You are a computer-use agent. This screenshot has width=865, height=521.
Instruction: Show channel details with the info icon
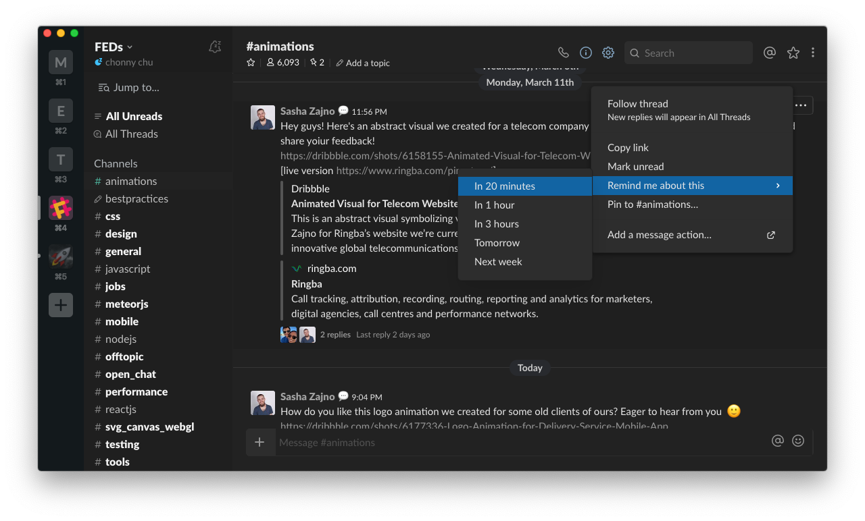coord(586,53)
